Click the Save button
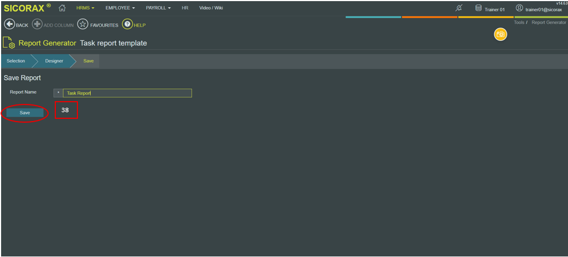 25,113
